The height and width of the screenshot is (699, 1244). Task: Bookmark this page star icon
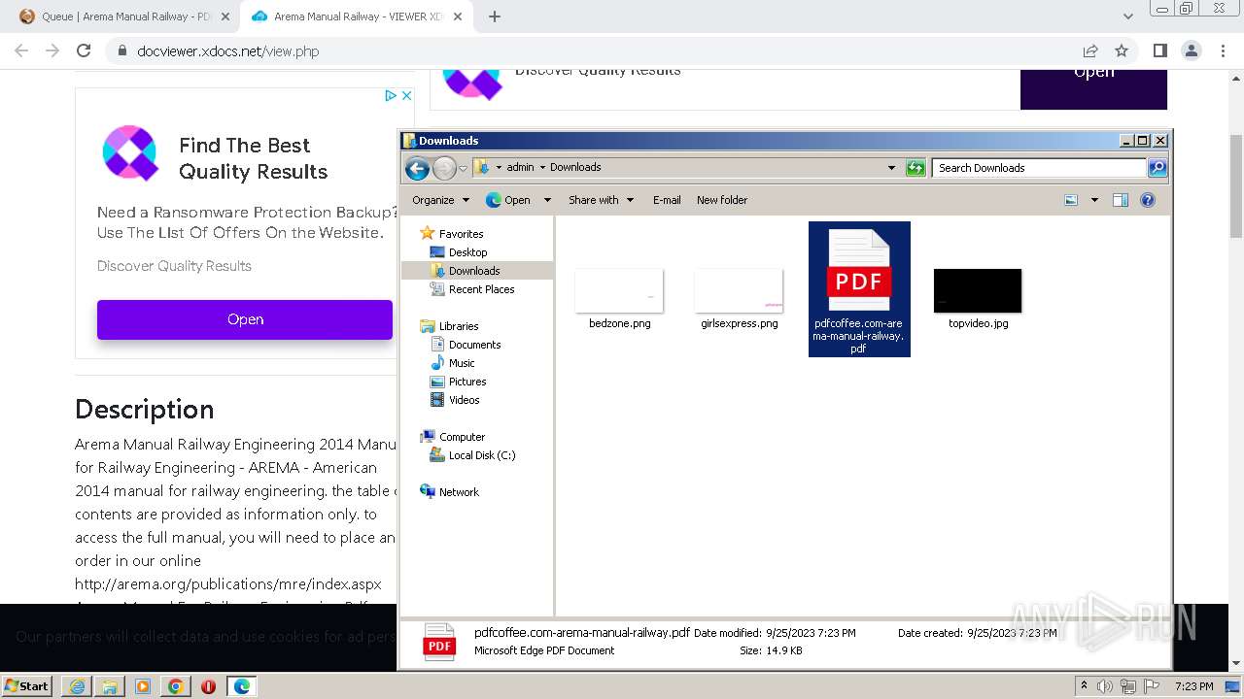(x=1122, y=50)
